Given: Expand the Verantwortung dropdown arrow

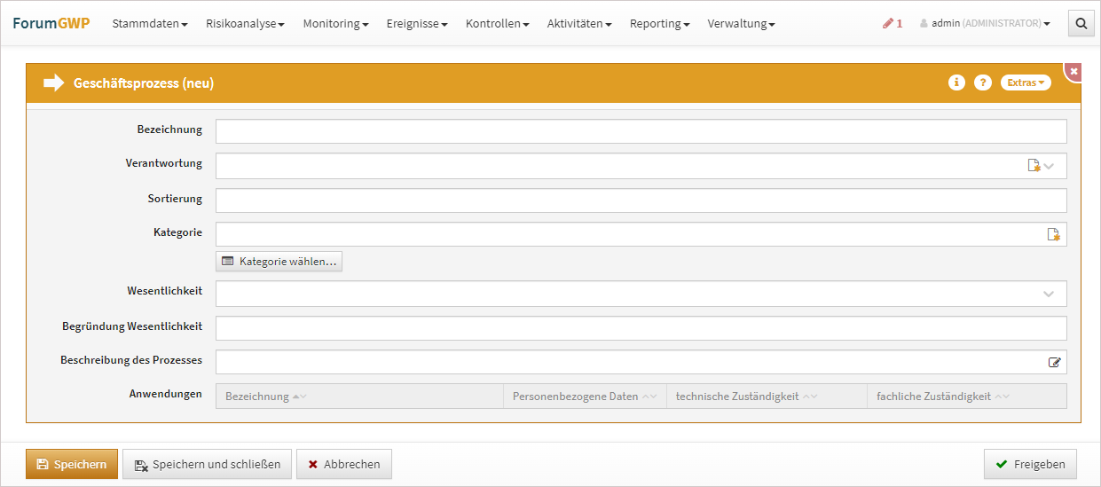Looking at the screenshot, I should (1050, 166).
